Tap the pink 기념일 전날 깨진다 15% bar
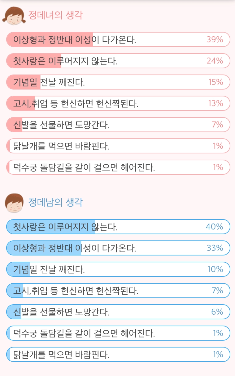The height and width of the screenshot is (376, 235). (x=118, y=82)
